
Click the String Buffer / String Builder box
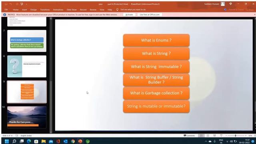tap(156, 80)
